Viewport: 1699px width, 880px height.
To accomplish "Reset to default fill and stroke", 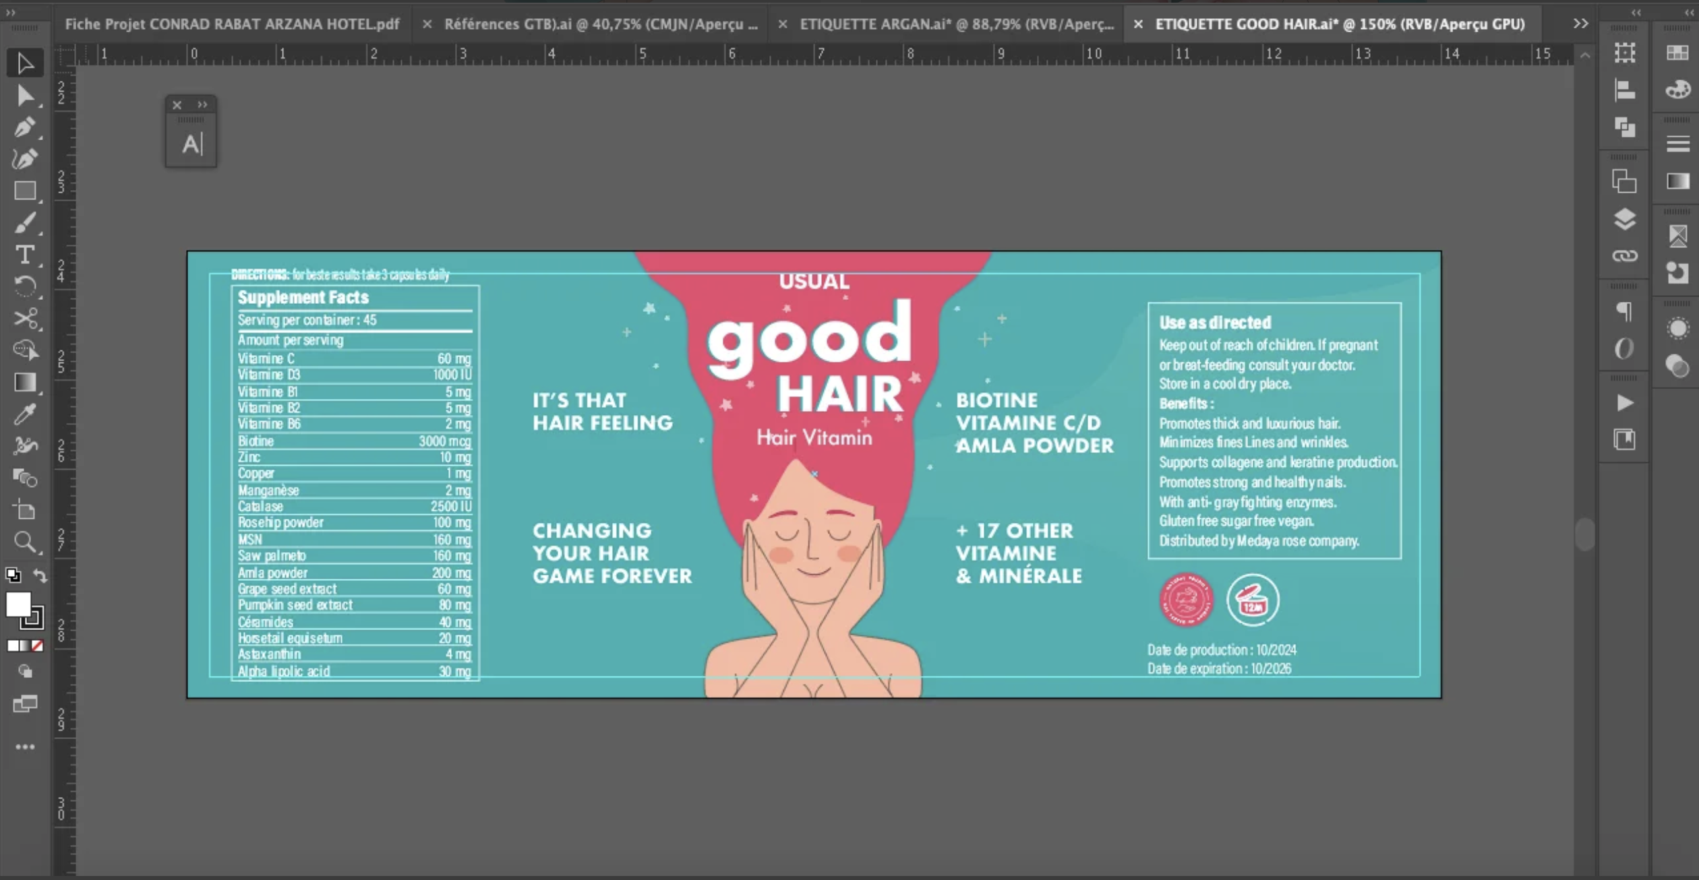I will [x=13, y=575].
